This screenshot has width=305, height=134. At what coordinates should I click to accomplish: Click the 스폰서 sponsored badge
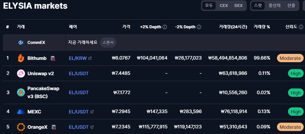coord(108,43)
